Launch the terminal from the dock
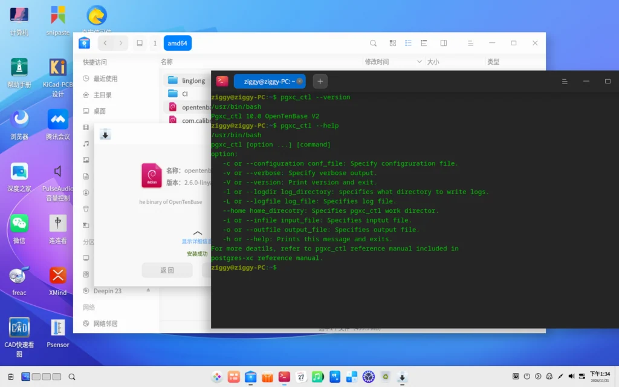 (x=284, y=377)
